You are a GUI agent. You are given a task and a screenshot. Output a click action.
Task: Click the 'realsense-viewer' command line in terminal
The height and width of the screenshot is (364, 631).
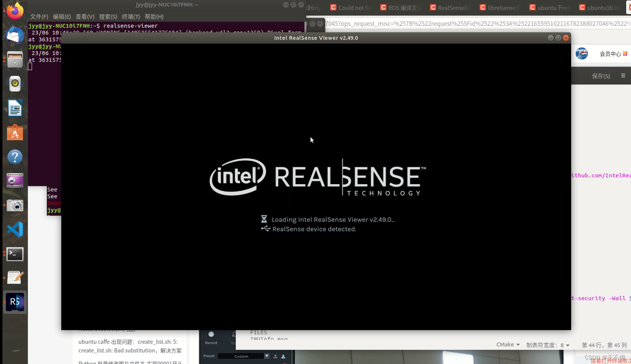130,26
